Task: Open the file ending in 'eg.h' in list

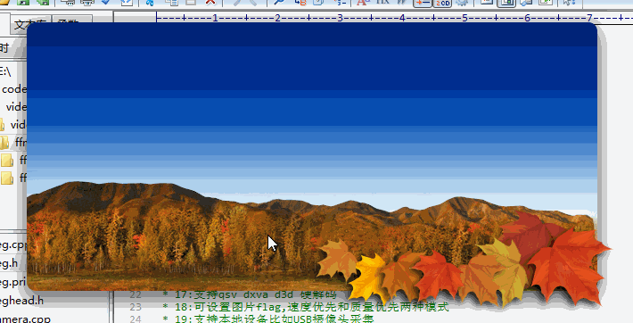Action: pyautogui.click(x=9, y=263)
